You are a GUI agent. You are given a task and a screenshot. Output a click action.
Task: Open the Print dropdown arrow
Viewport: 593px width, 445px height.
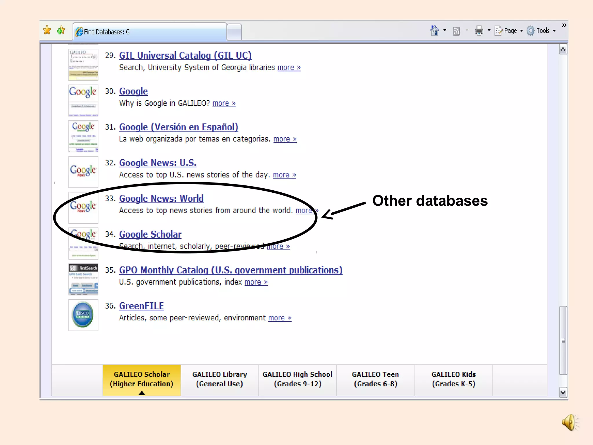(489, 30)
